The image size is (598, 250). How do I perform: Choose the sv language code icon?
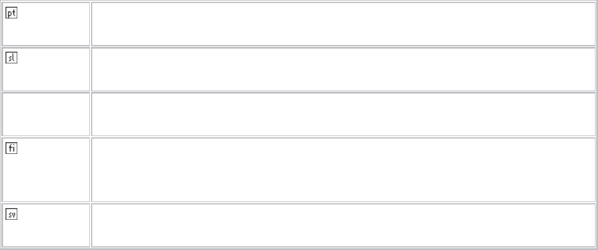pyautogui.click(x=12, y=214)
